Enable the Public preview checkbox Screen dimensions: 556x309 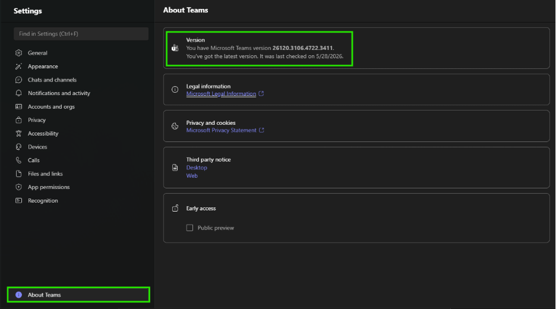tap(189, 228)
